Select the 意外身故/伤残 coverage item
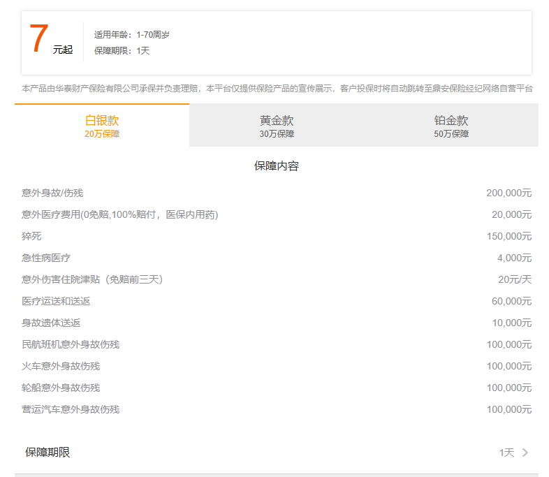 coord(52,193)
